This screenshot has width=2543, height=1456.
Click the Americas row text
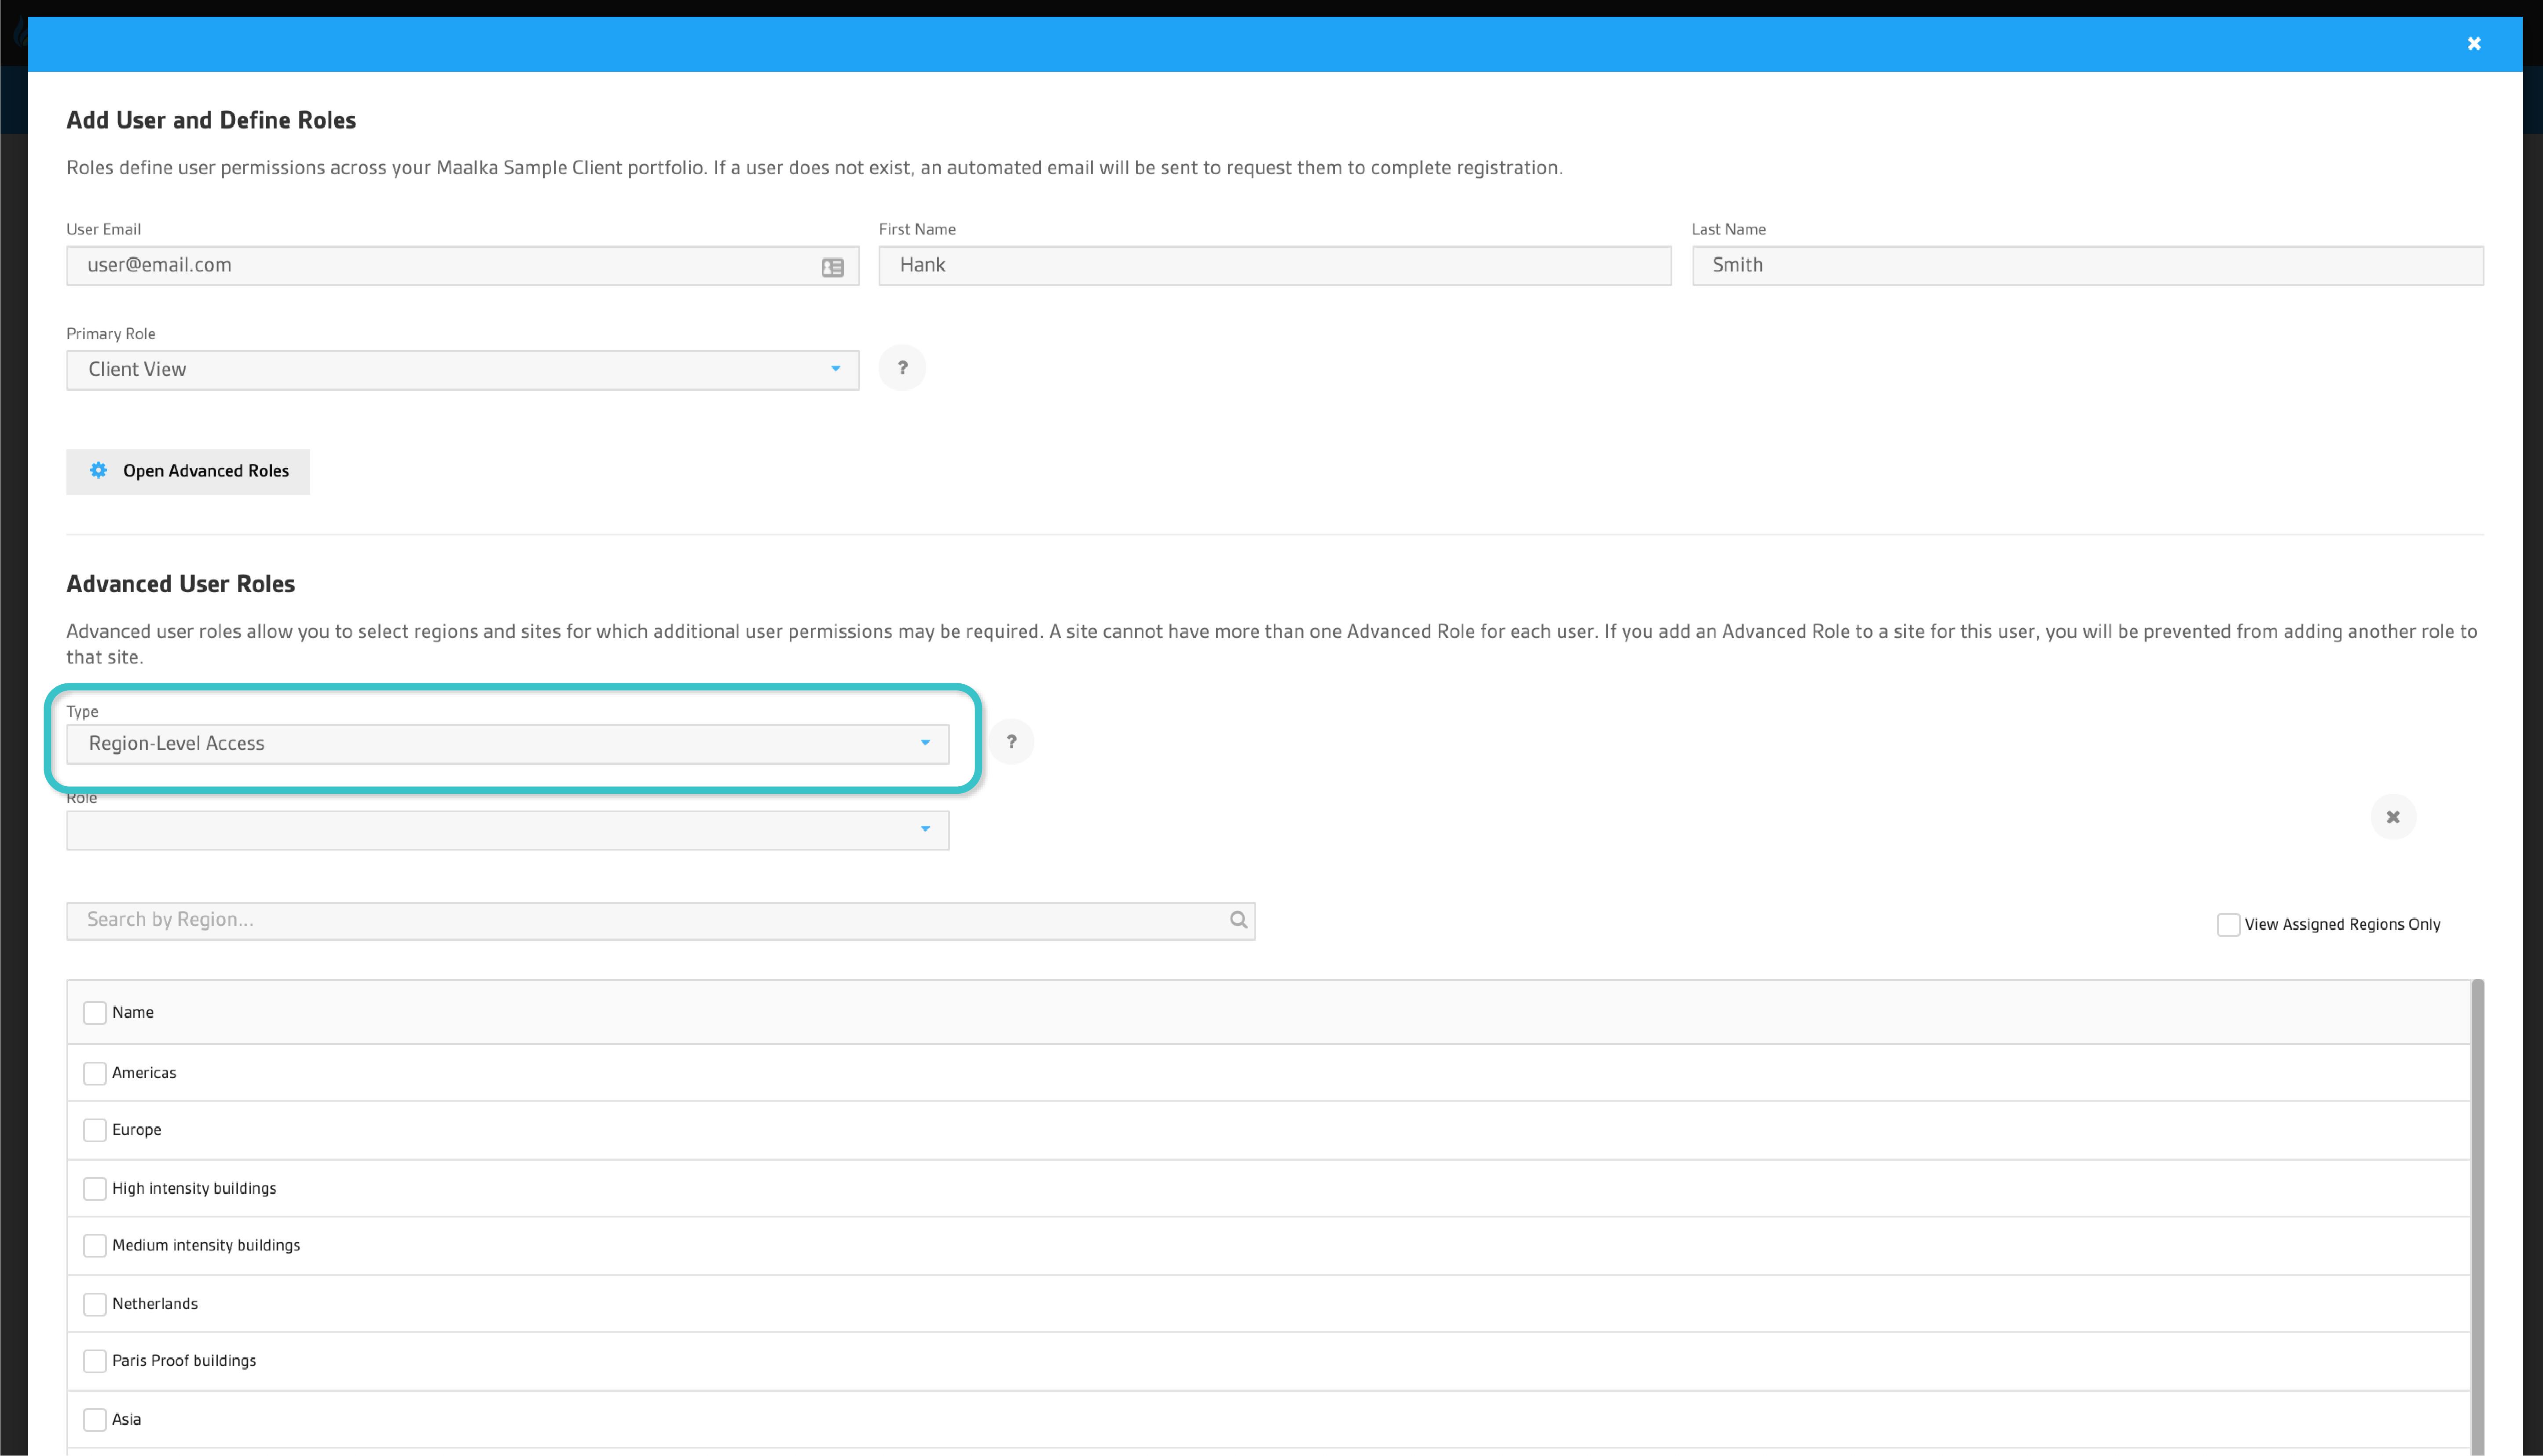(x=144, y=1073)
